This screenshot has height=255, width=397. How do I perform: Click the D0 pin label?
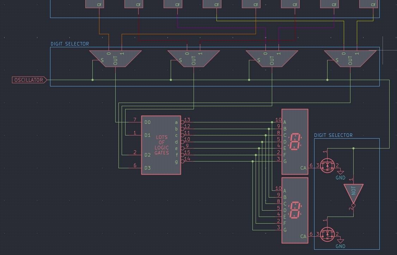148,122
